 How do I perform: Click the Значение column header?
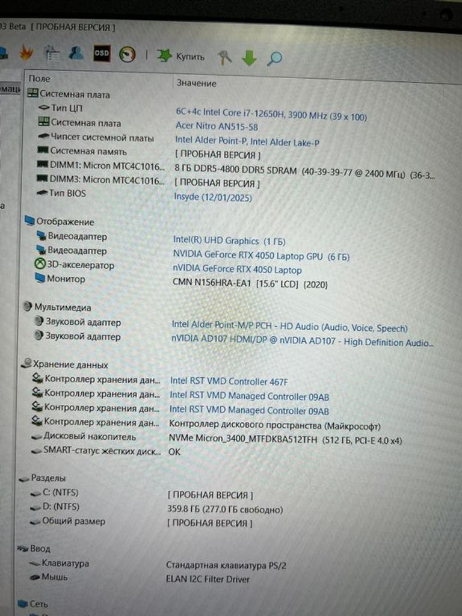click(196, 83)
